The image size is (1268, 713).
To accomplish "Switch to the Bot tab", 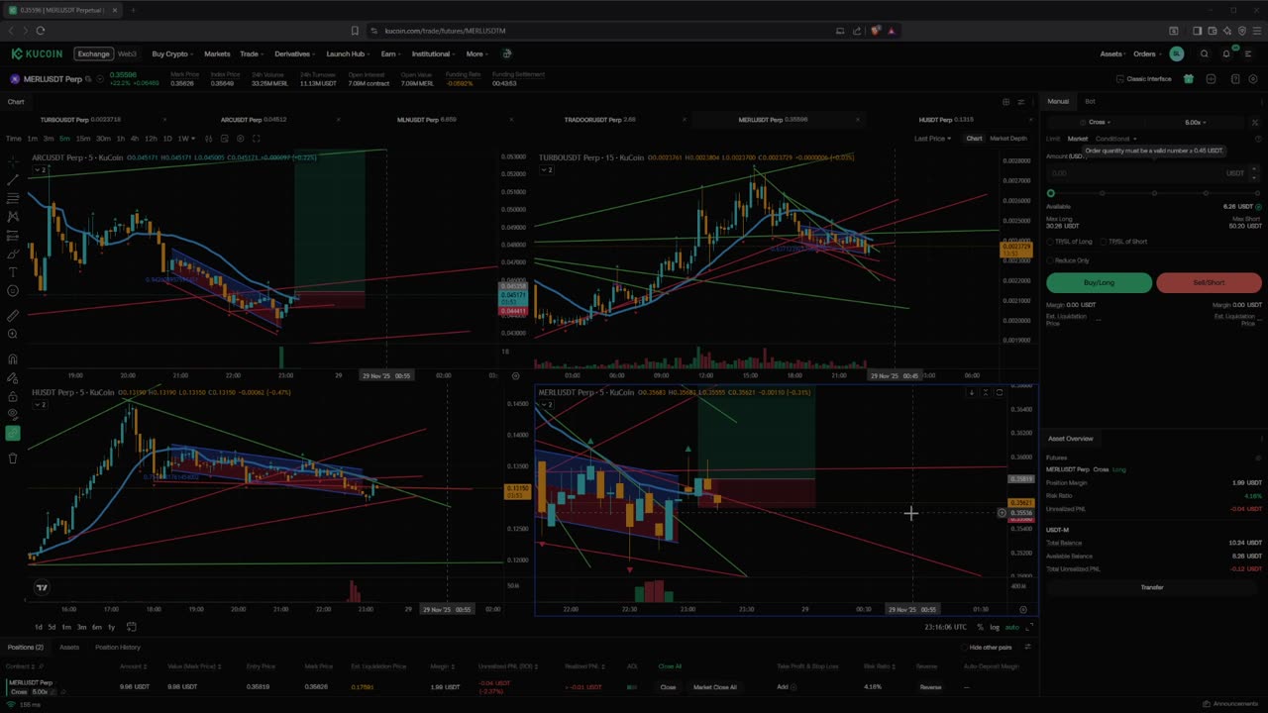I will (x=1090, y=101).
